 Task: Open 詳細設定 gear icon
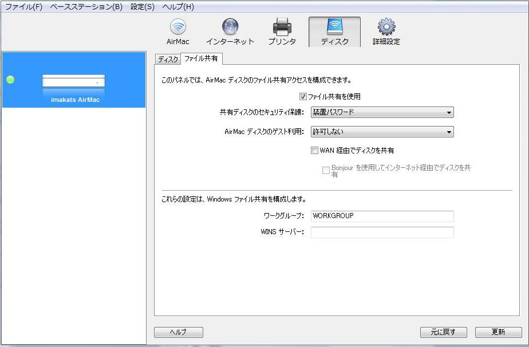(x=386, y=31)
